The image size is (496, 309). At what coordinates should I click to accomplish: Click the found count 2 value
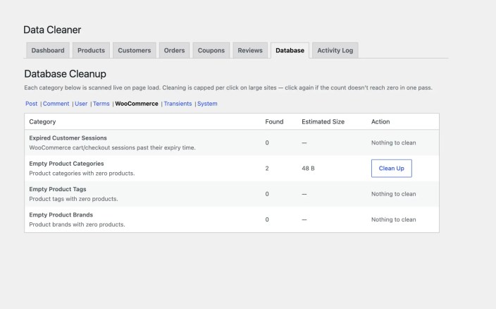pyautogui.click(x=267, y=169)
